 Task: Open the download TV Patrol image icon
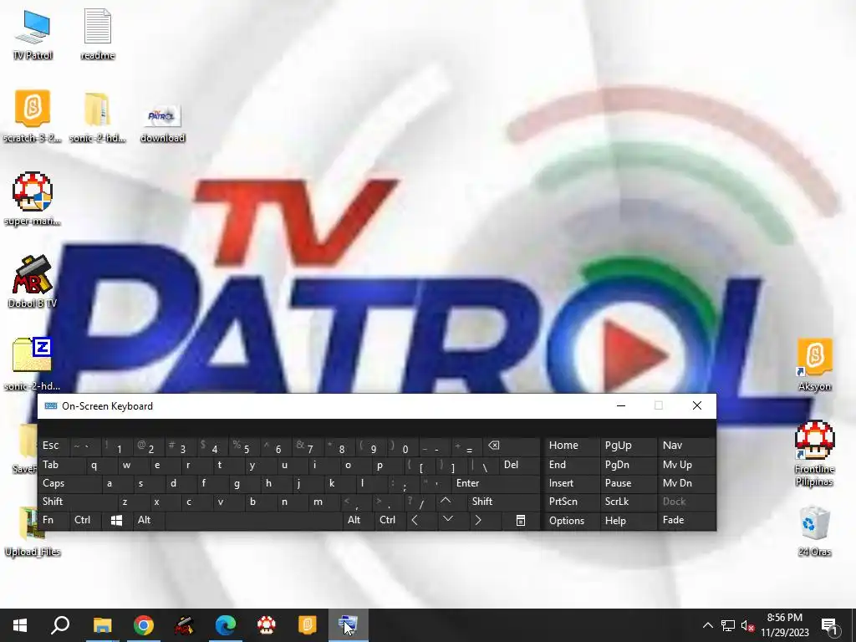point(163,123)
